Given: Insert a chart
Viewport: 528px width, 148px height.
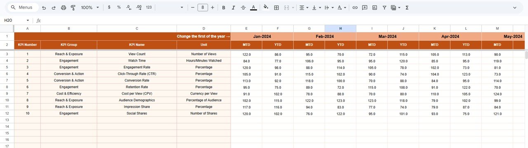Looking at the screenshot, I should coord(375,7).
